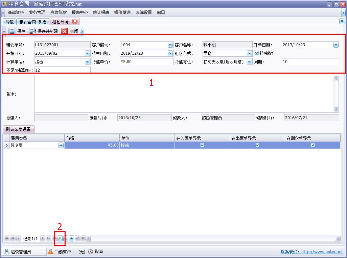Viewport: 347px width, 258px height.
Task: Uncheck 在调仓单显示 for 预冷费 row
Action: coord(313,145)
